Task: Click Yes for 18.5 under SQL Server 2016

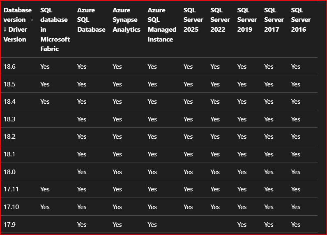Action: 296,84
